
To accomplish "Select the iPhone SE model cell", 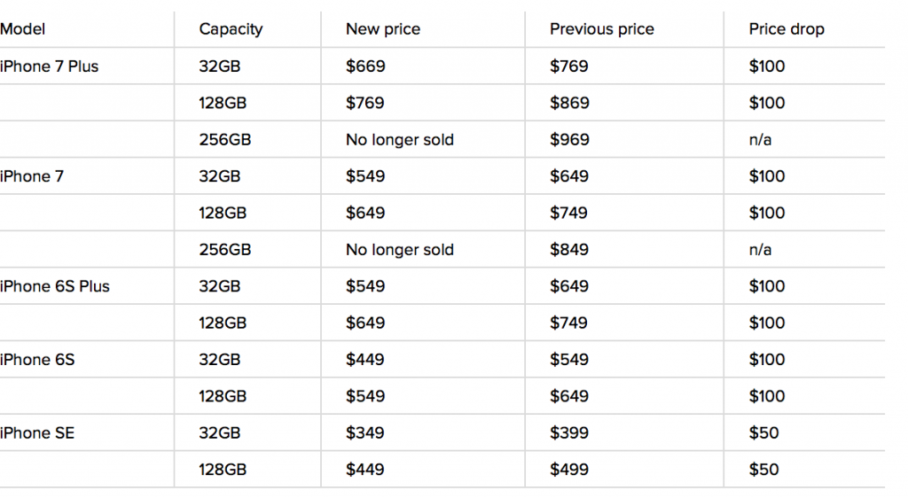I will click(x=38, y=433).
